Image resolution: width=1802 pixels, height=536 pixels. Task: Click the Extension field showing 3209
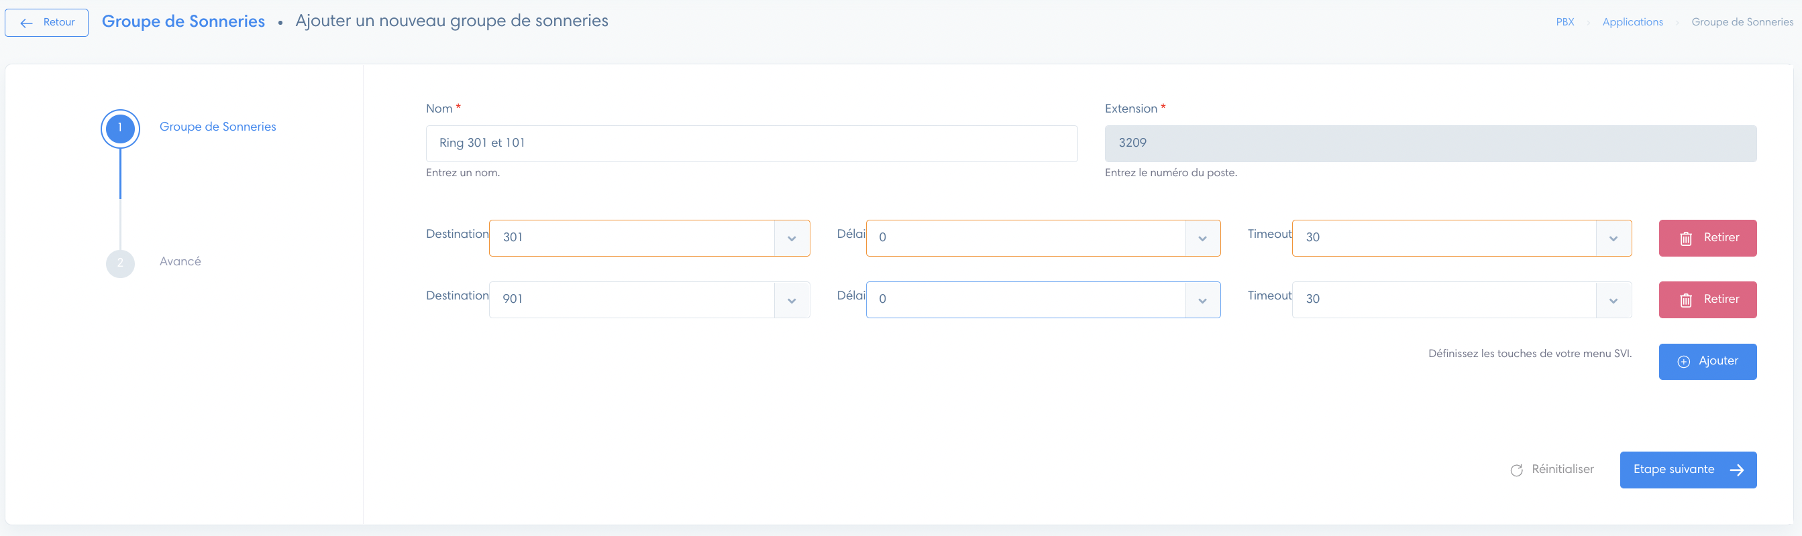click(x=1430, y=143)
